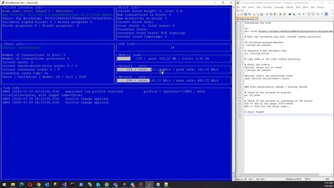Toggle Word Wrap icon in Notepad++ toolbar
This screenshot has height=188, width=334.
point(318,14)
